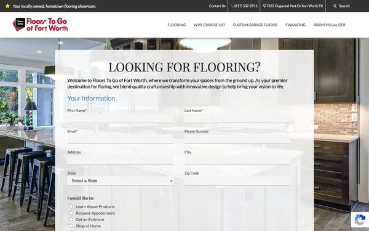Click the Phone Number input field
The image size is (369, 231).
pos(237,139)
